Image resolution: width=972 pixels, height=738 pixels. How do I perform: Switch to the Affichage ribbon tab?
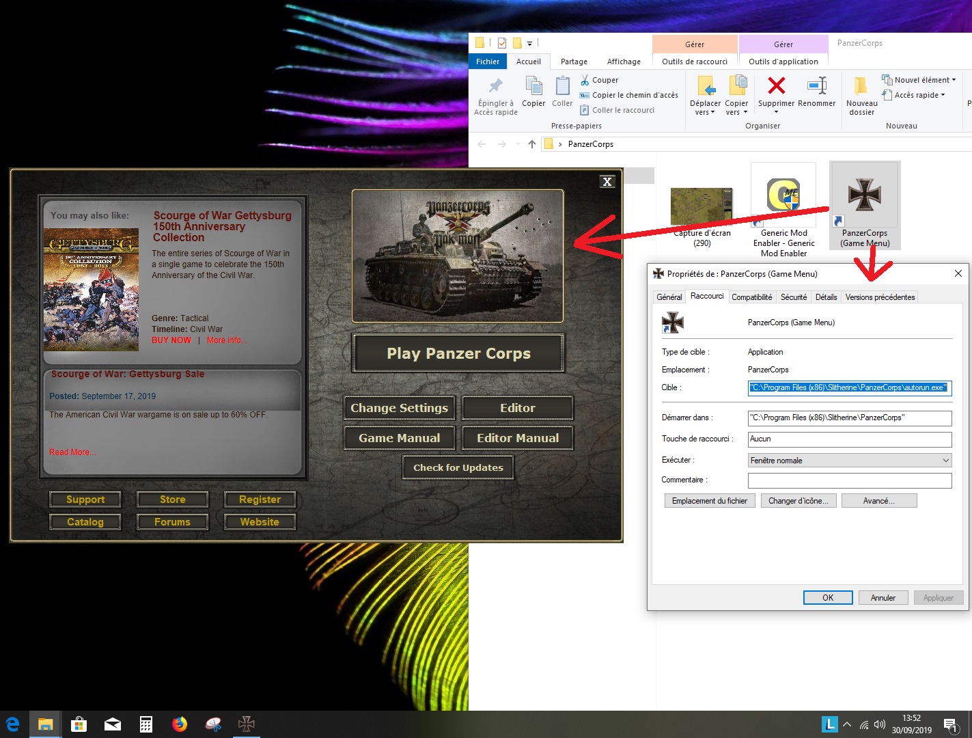624,61
